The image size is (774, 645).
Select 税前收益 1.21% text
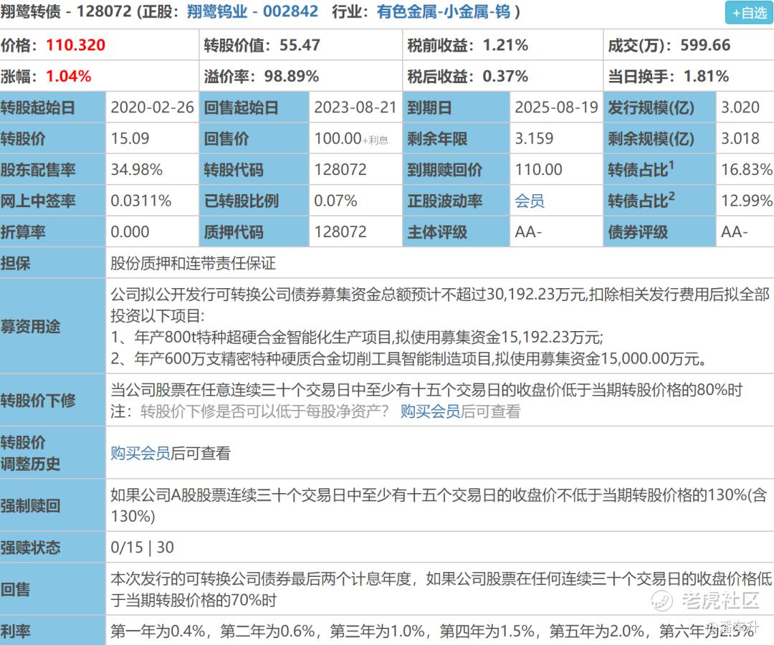pos(467,45)
